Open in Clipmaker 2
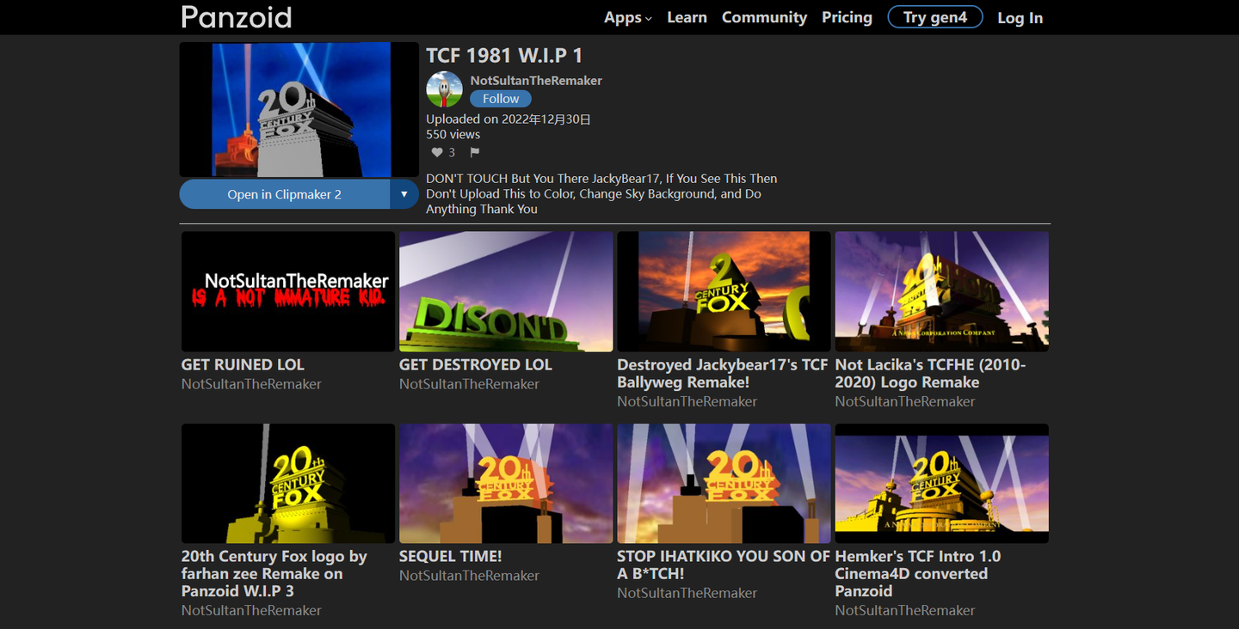 (284, 194)
